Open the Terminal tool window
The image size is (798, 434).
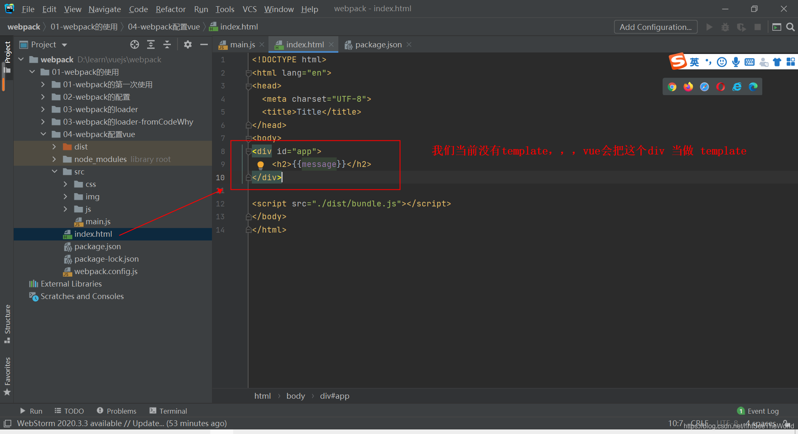tap(168, 411)
